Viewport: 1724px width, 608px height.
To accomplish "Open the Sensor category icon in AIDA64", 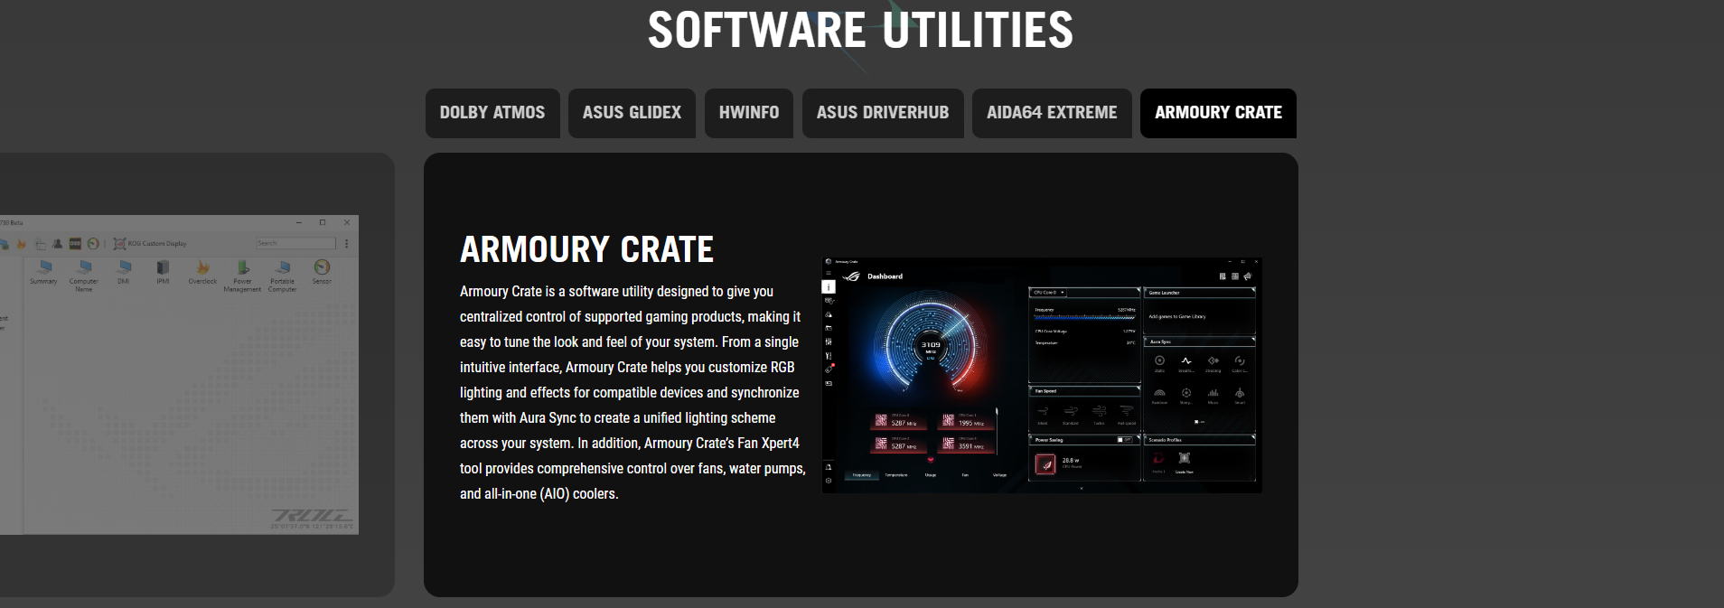I will pyautogui.click(x=322, y=272).
